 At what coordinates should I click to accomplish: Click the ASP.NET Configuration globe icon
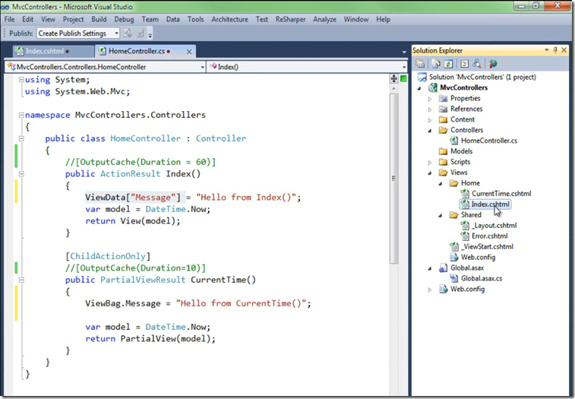(492, 64)
